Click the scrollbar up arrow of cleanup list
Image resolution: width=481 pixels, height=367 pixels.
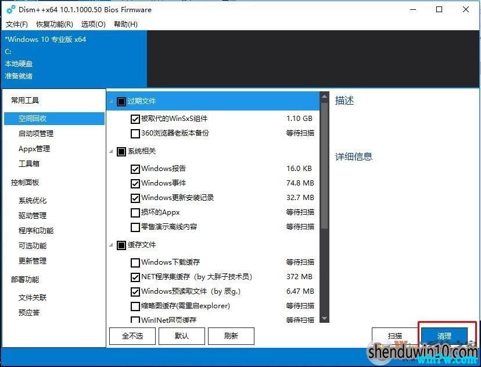pos(324,97)
